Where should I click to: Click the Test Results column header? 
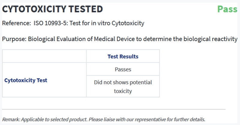click(123, 56)
